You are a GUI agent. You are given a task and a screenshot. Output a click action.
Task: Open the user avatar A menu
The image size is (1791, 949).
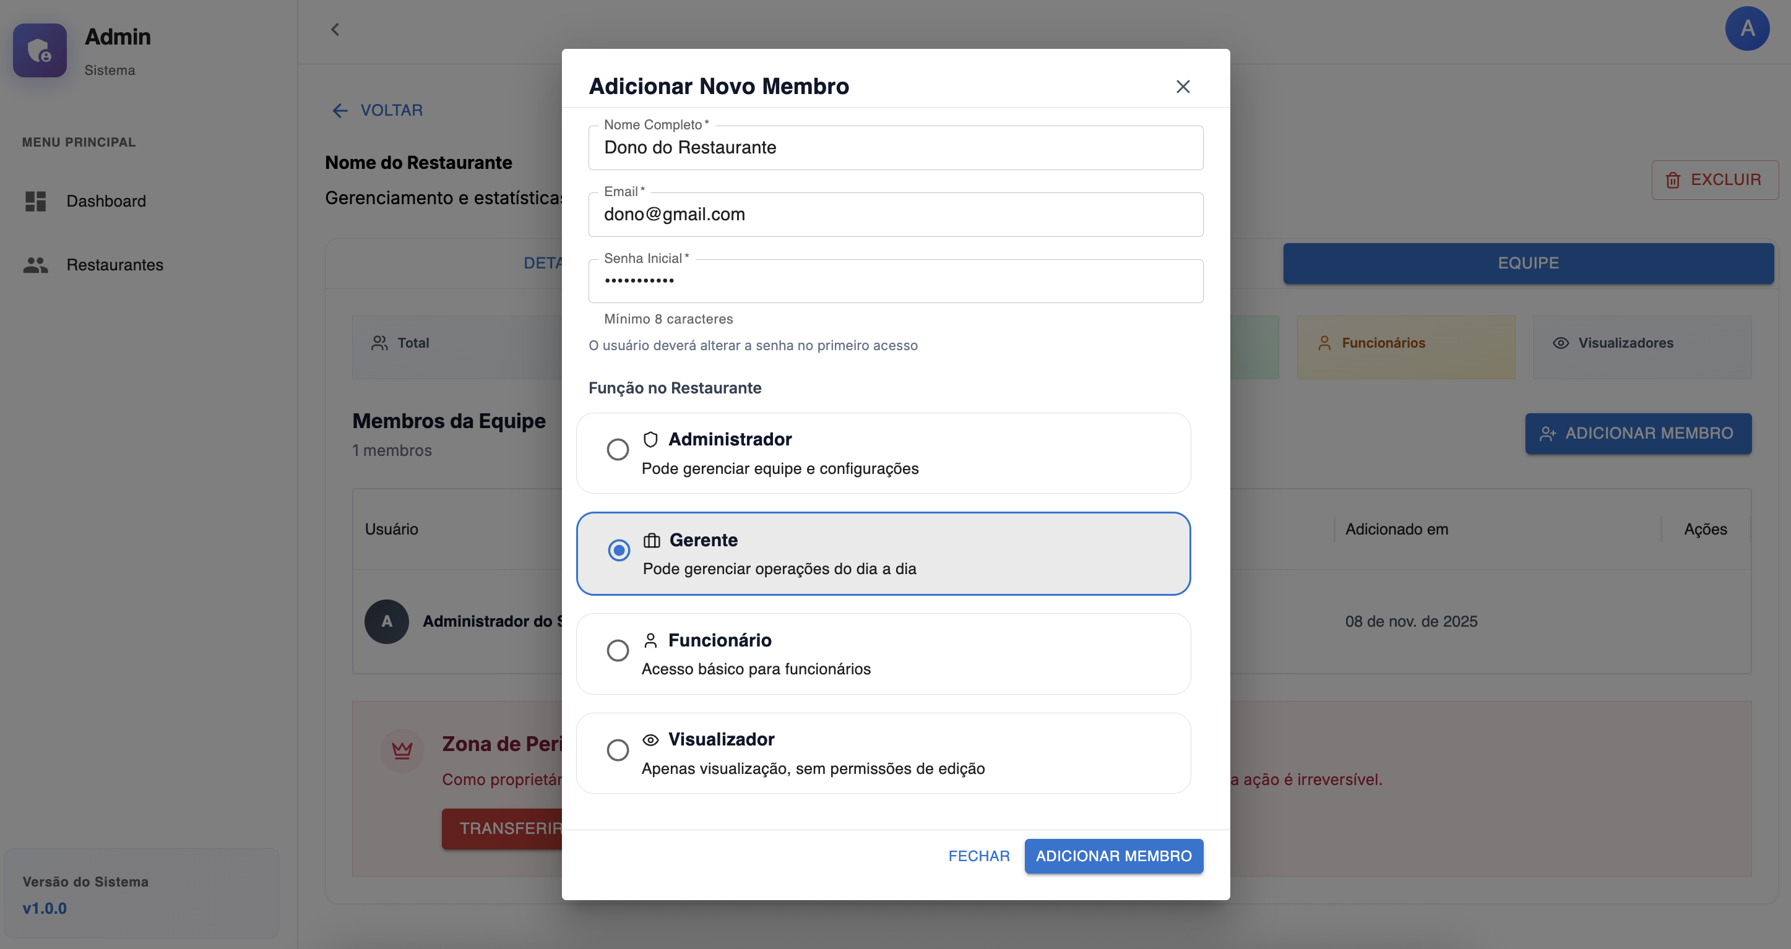1746,28
